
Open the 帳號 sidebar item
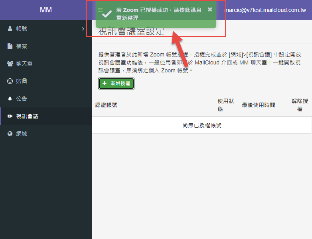46,29
